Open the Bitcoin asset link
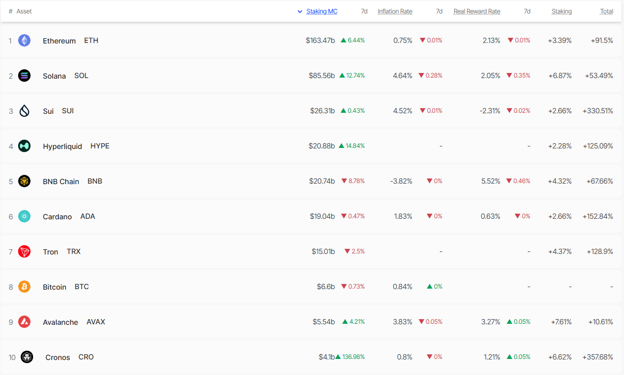Image resolution: width=624 pixels, height=375 pixels. (x=55, y=287)
